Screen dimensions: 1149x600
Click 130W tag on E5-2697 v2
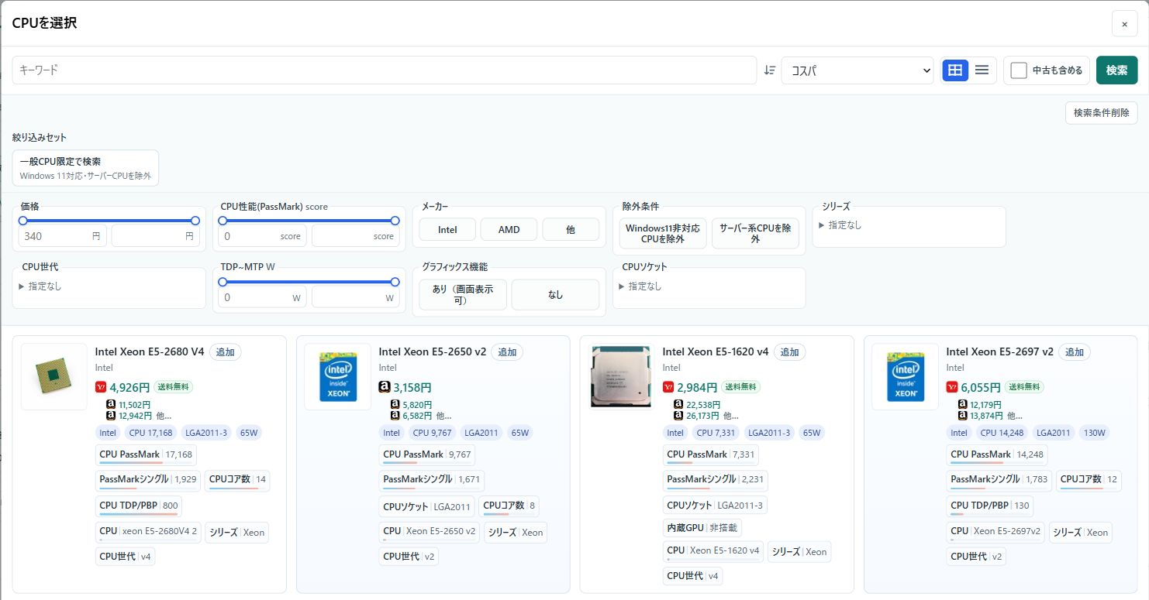[x=1095, y=433]
